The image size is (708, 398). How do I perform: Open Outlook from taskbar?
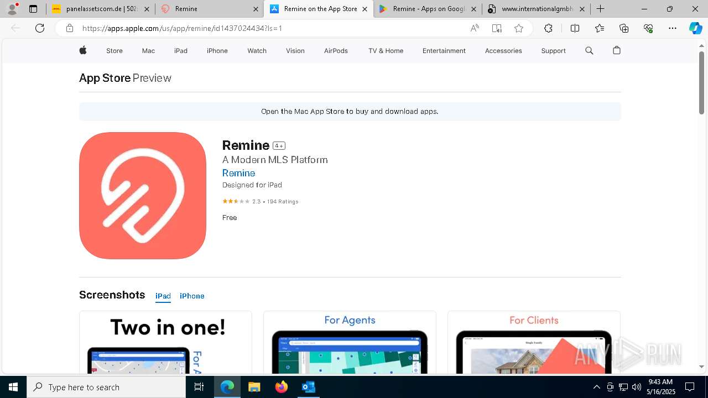309,387
